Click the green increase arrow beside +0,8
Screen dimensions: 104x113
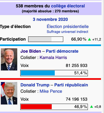[x=91, y=107]
